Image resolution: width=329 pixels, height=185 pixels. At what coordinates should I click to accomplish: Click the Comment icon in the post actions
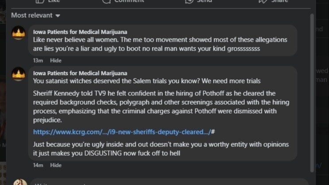coord(106,1)
